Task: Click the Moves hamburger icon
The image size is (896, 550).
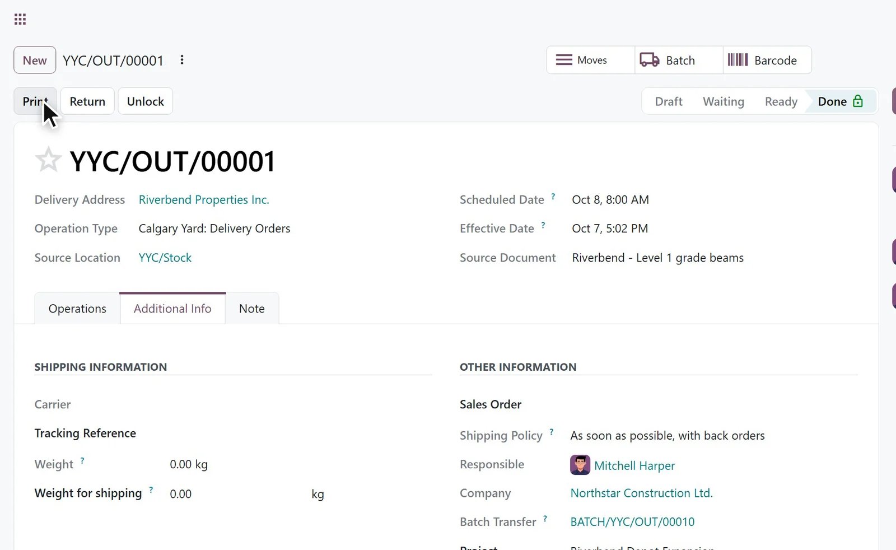Action: pyautogui.click(x=563, y=60)
